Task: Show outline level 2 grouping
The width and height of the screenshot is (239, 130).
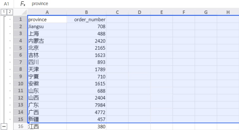Action: [10, 12]
